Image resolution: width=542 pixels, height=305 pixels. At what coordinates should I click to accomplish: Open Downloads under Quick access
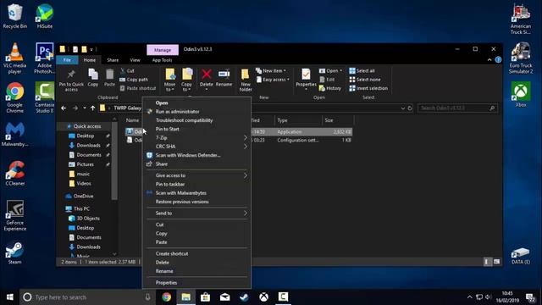pos(88,145)
